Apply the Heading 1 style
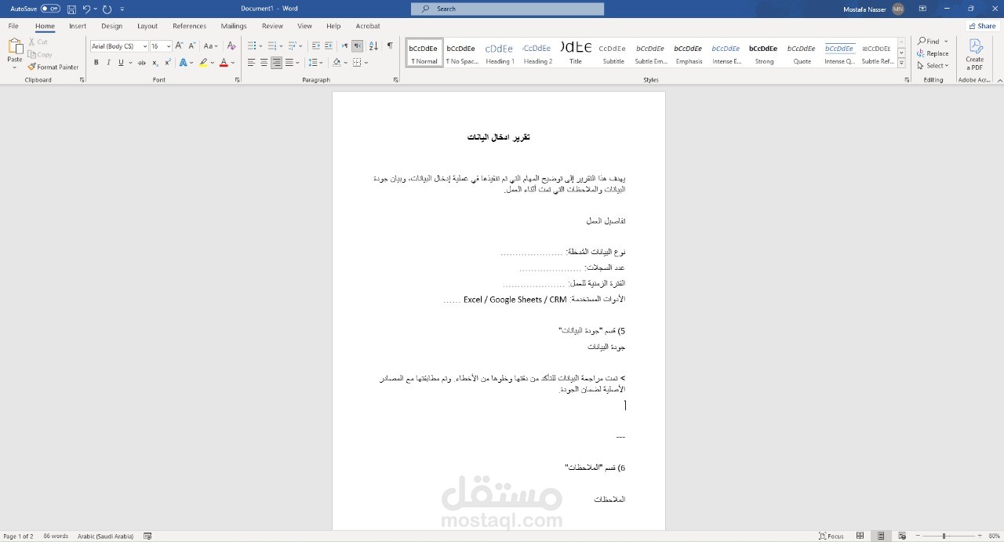This screenshot has height=542, width=1004. click(x=500, y=53)
